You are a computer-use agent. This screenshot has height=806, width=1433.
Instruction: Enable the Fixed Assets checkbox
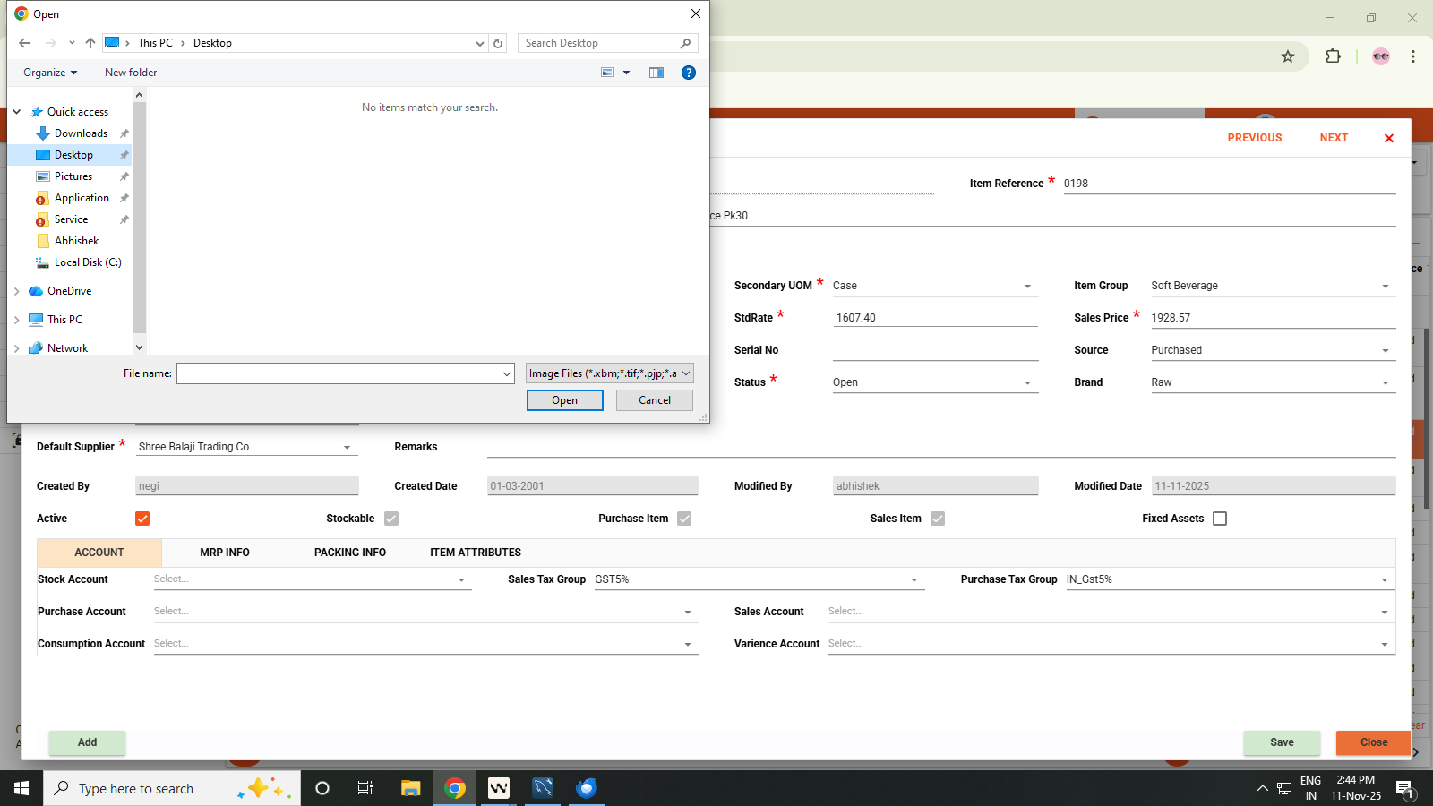click(1219, 519)
